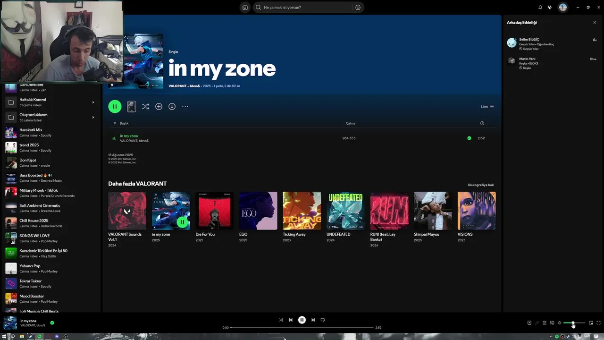The width and height of the screenshot is (604, 340).
Task: Download the in my zone single
Action: 172,106
